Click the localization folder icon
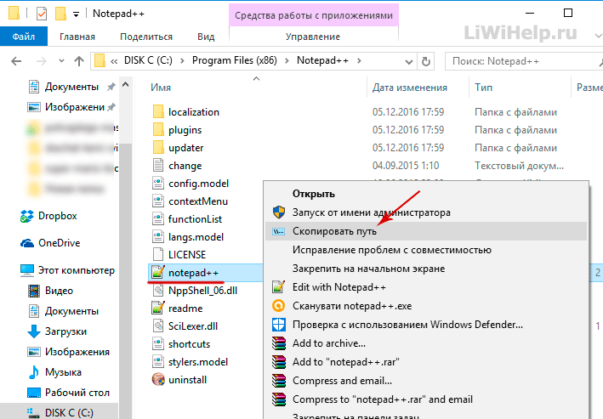The width and height of the screenshot is (603, 419). tap(158, 112)
